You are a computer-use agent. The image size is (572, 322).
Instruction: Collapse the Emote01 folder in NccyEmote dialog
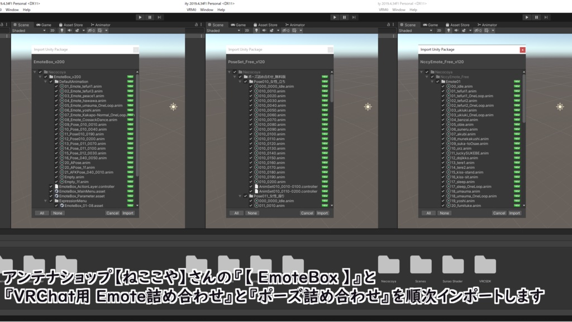(432, 82)
